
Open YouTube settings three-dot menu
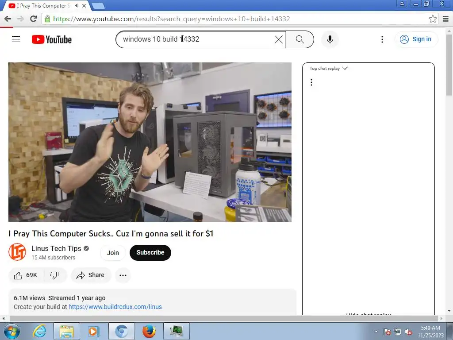[x=382, y=39]
